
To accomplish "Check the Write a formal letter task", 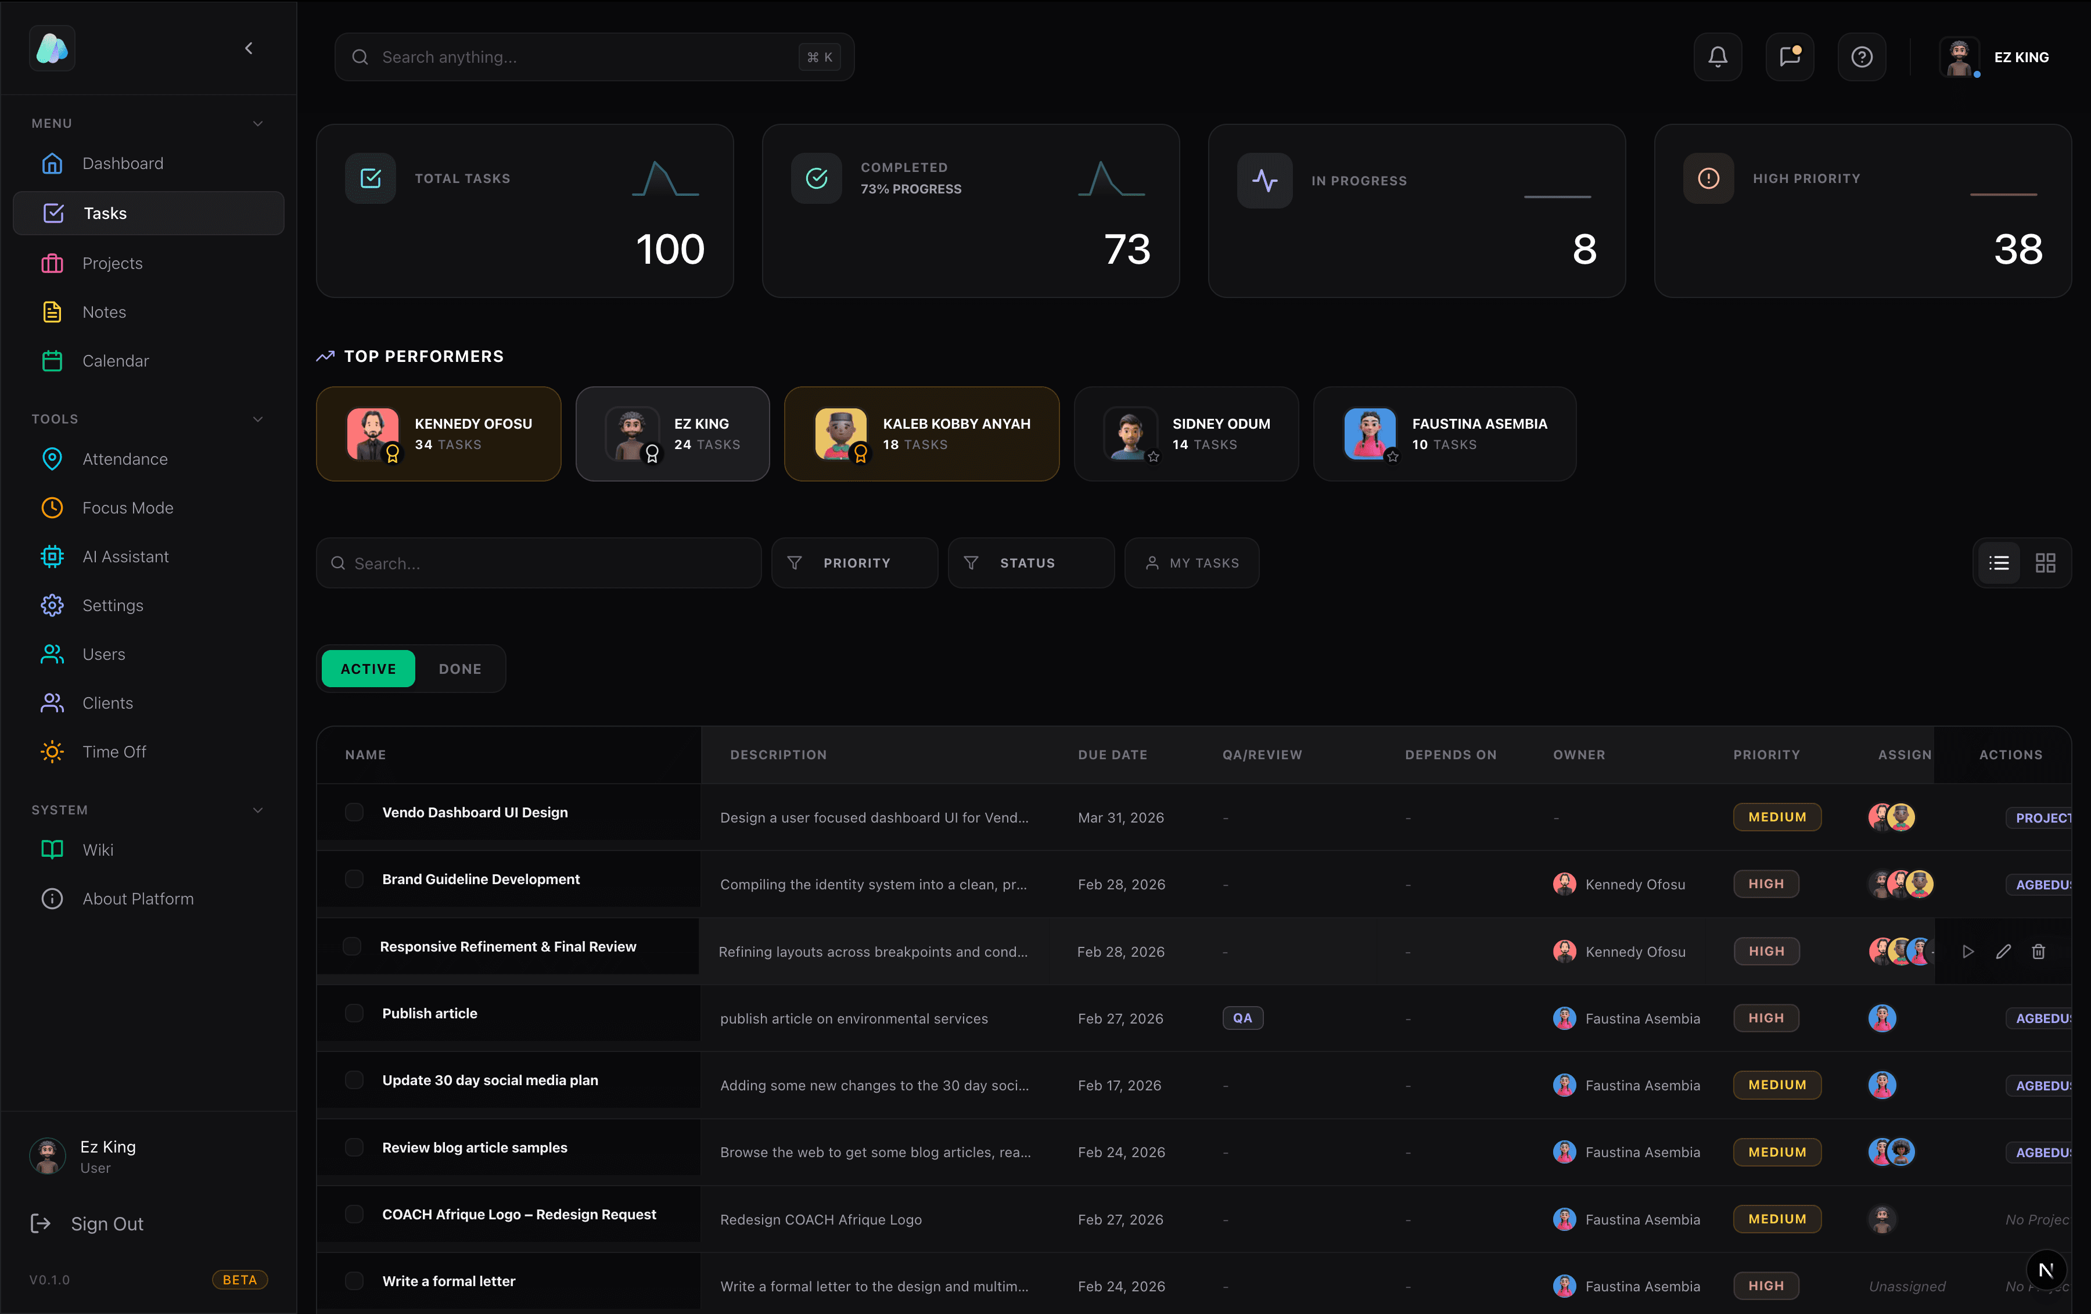I will pos(353,1281).
